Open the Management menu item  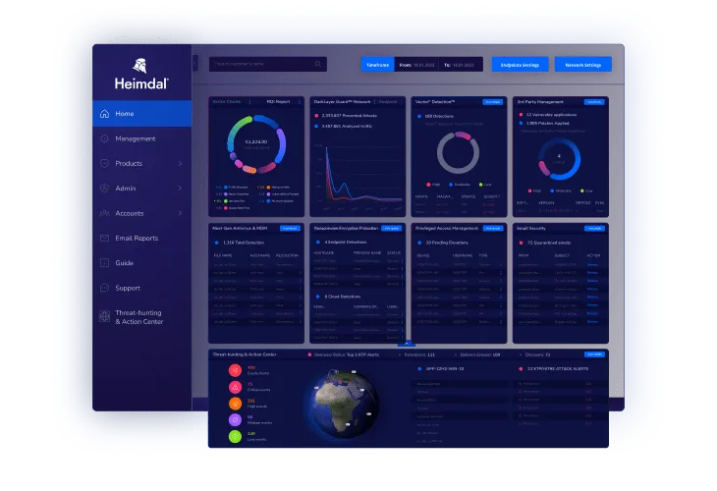coord(142,138)
